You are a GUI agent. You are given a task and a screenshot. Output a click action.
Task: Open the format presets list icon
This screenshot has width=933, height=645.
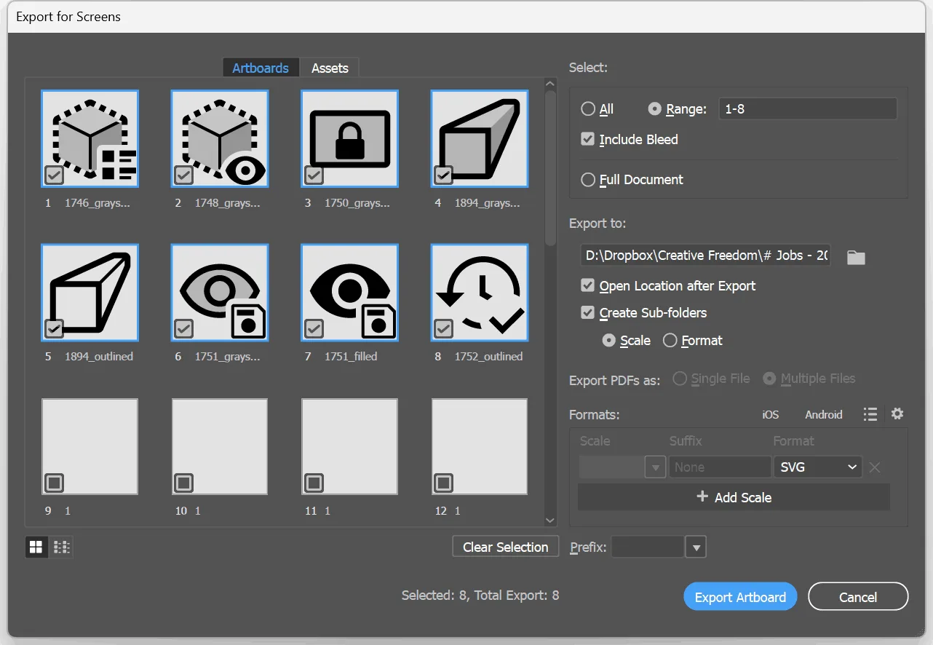tap(870, 413)
